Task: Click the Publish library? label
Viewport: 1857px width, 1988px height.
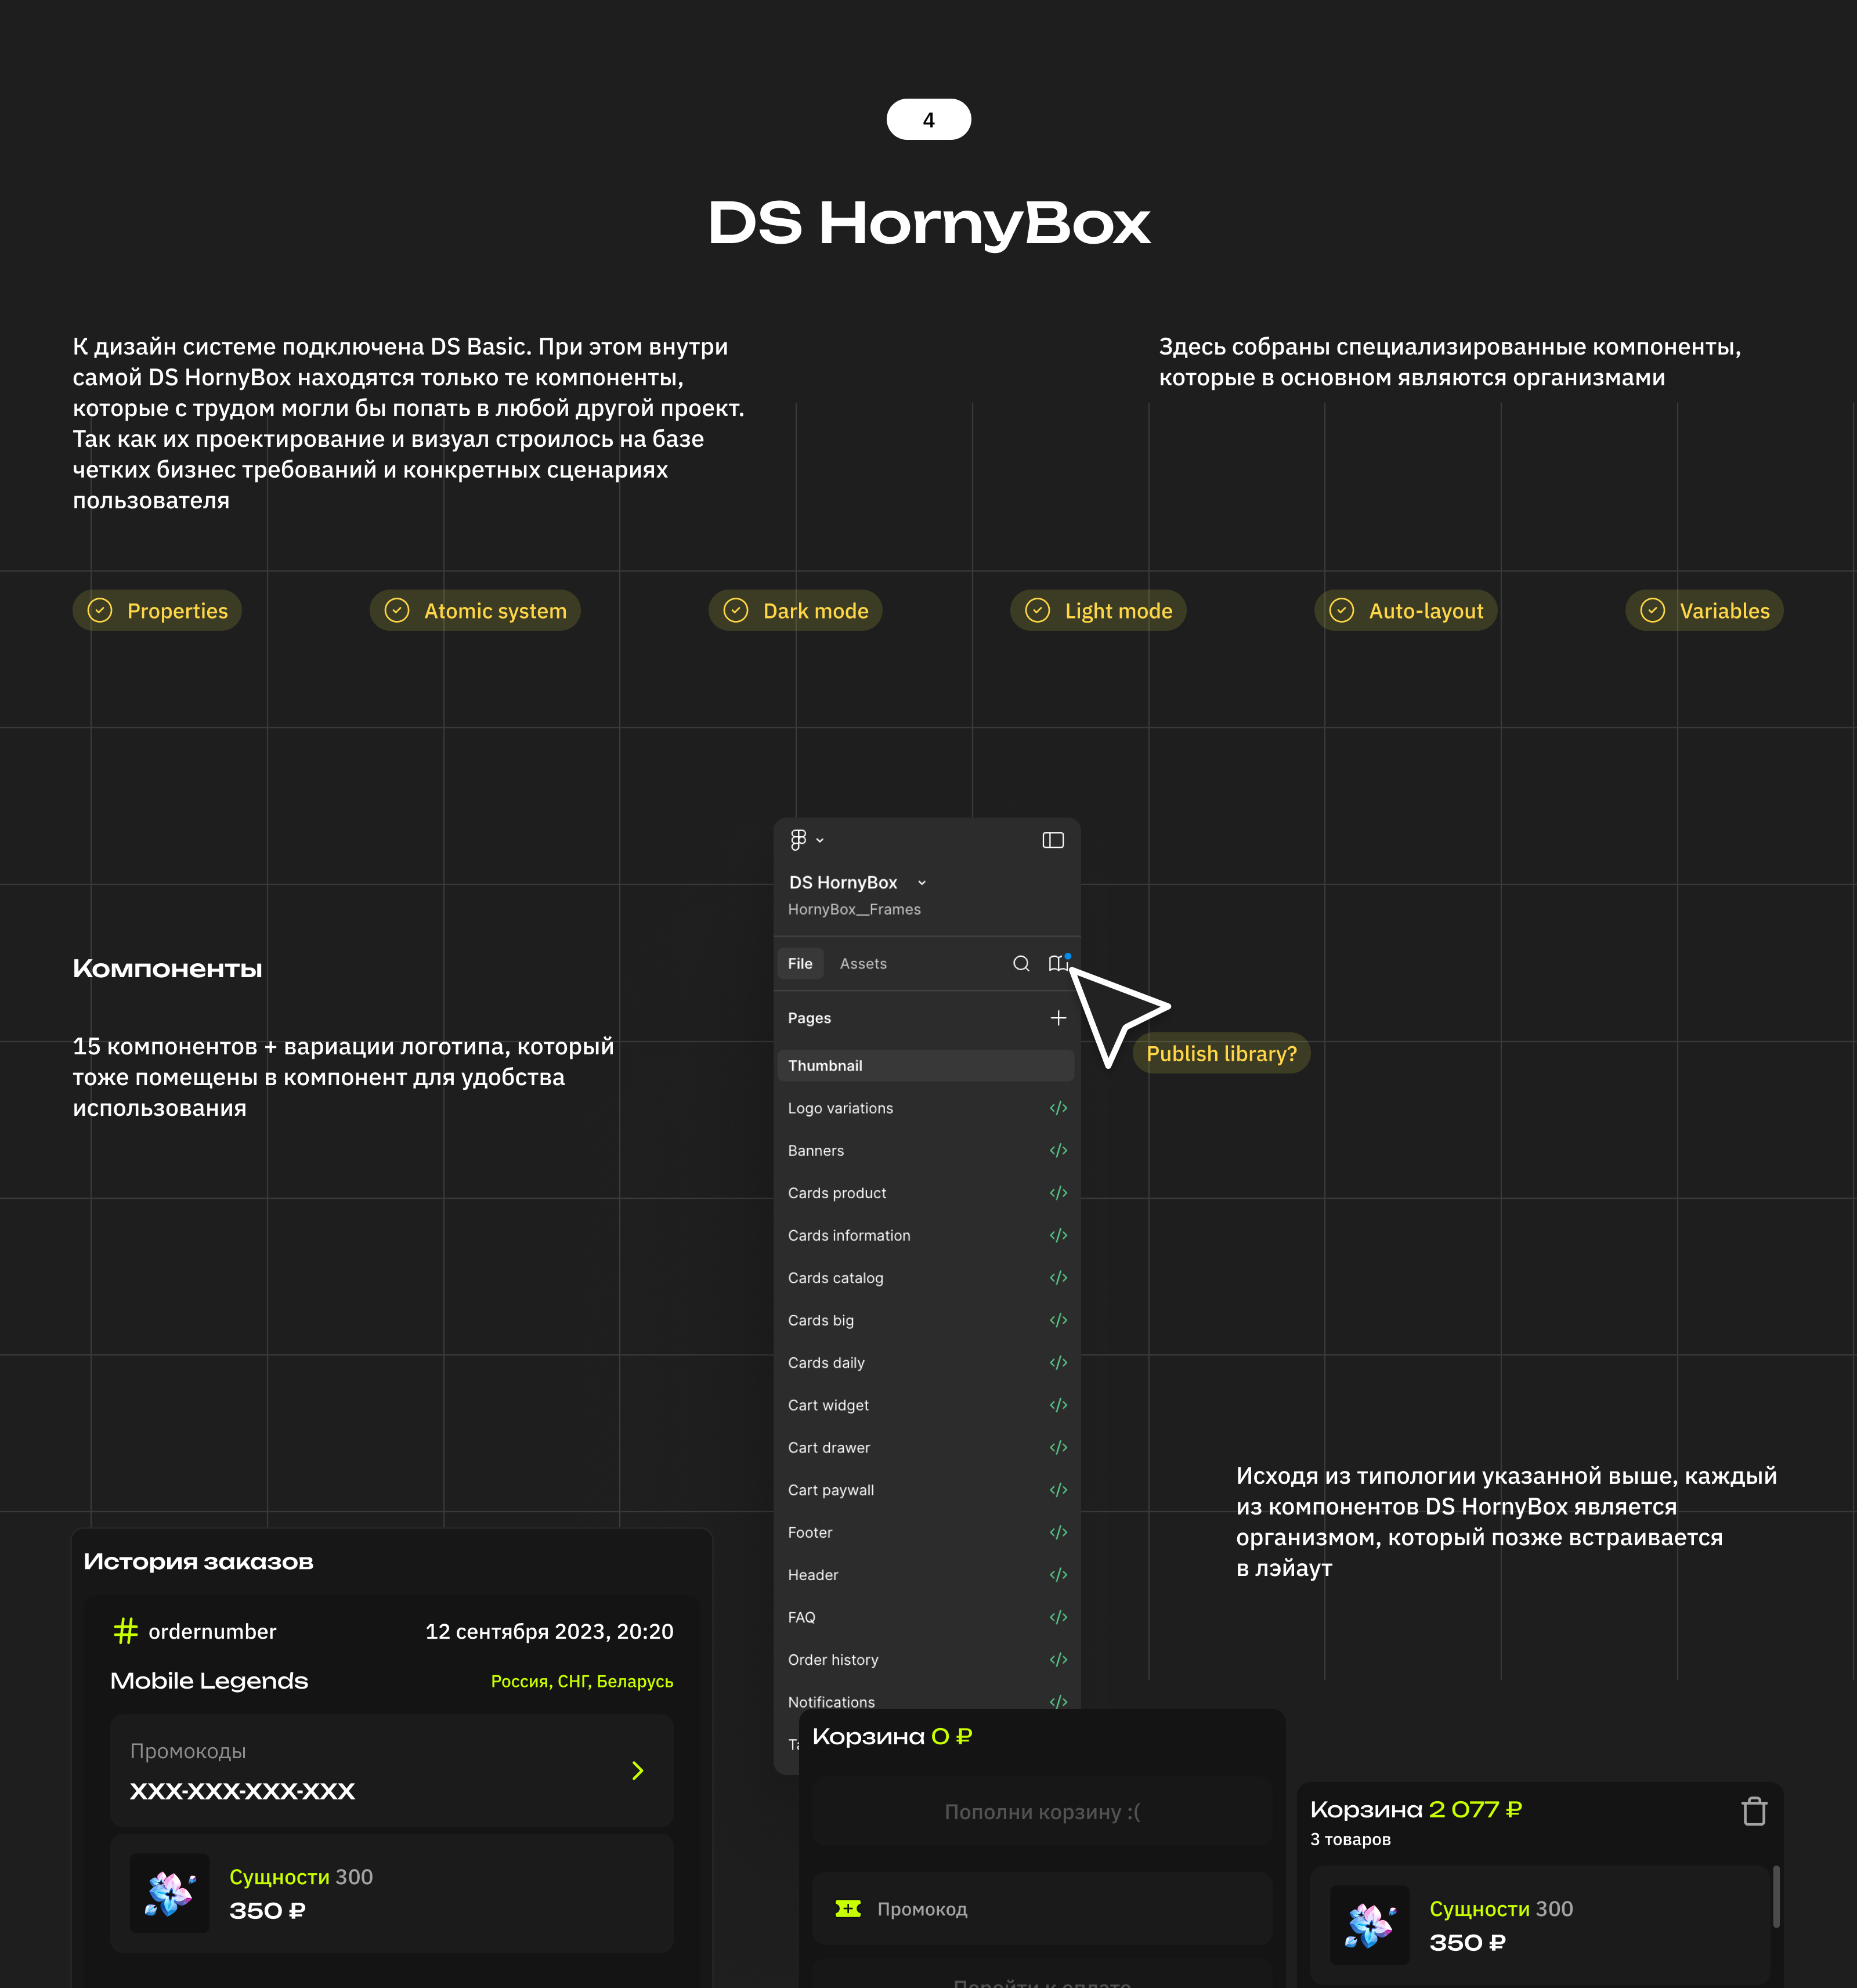Action: [1221, 1053]
